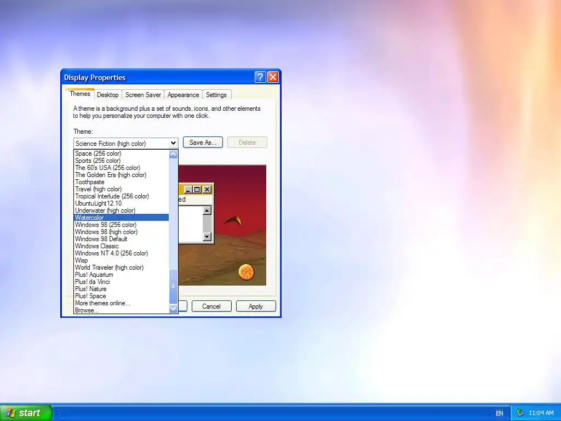Click the Save As... button
The image size is (561, 421).
pyautogui.click(x=203, y=142)
